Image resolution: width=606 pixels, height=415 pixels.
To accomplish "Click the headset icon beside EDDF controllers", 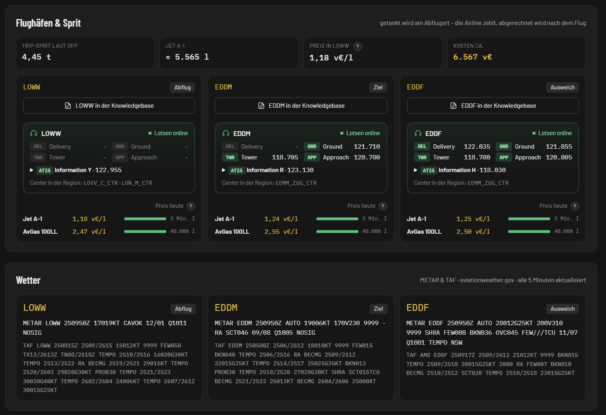I will pos(418,134).
